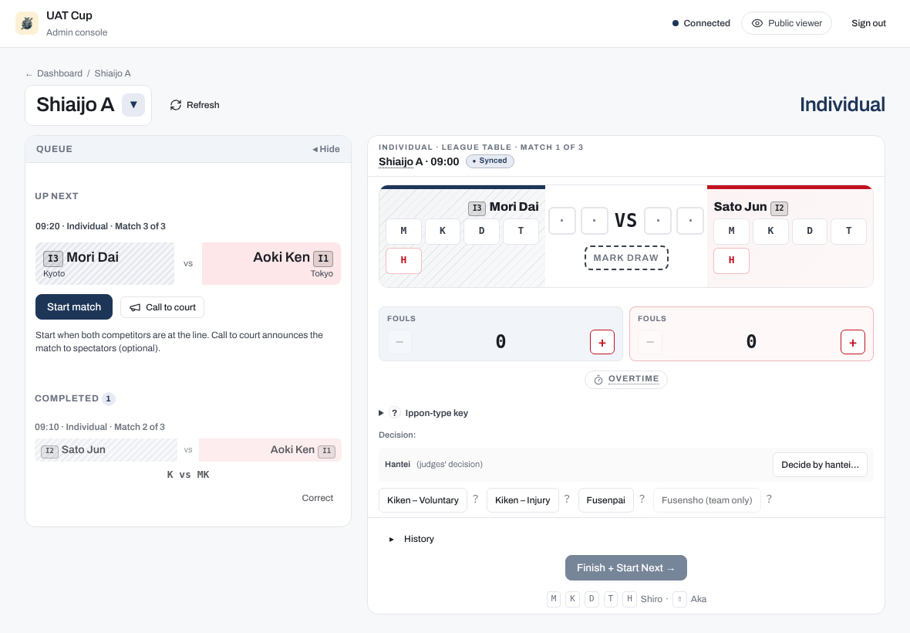The height and width of the screenshot is (633, 910).
Task: Click Correct on completed match
Action: pyautogui.click(x=318, y=498)
